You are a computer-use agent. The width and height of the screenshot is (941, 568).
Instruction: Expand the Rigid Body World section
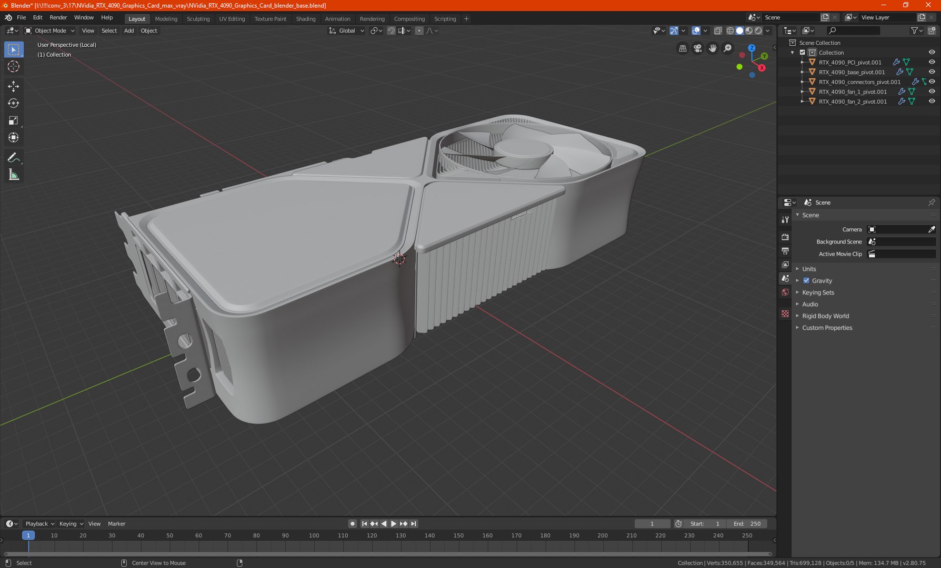tap(825, 316)
